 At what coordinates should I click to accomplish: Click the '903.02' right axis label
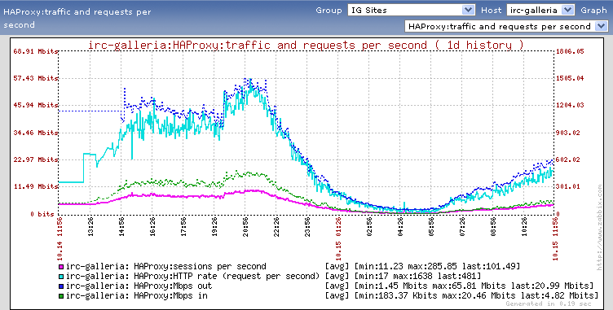(567, 133)
